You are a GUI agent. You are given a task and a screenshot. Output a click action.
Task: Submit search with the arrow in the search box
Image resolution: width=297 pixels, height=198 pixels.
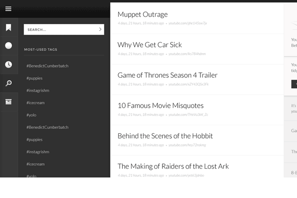(x=100, y=30)
